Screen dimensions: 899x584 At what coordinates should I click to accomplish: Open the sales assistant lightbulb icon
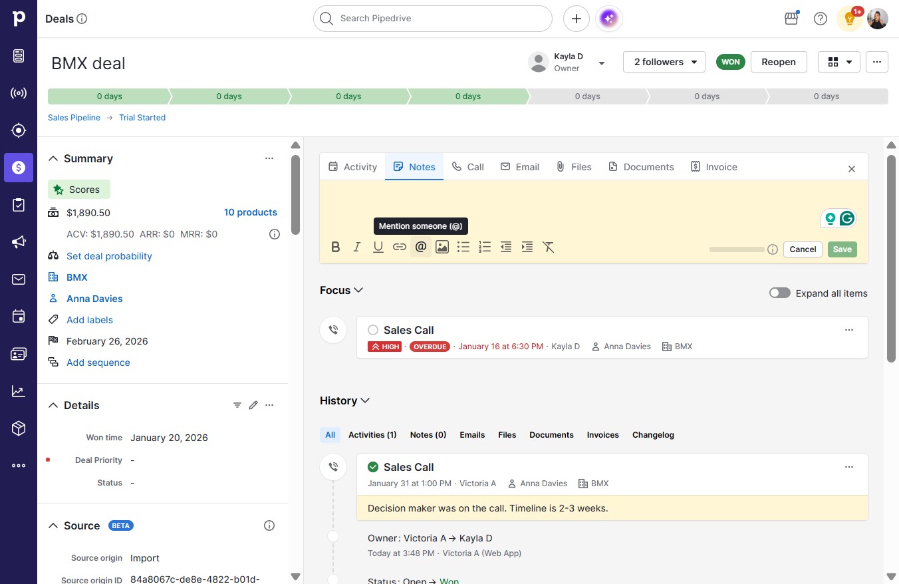850,19
